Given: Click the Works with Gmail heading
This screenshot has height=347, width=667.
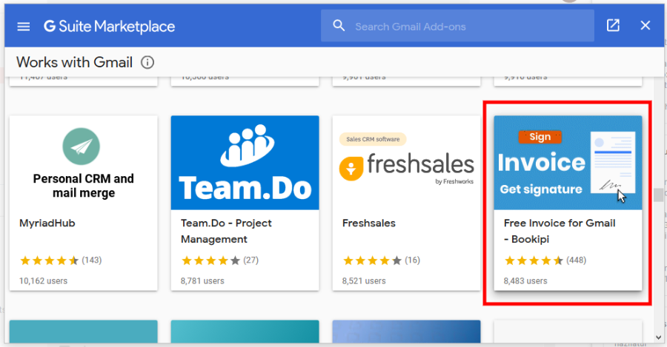Looking at the screenshot, I should pos(74,62).
